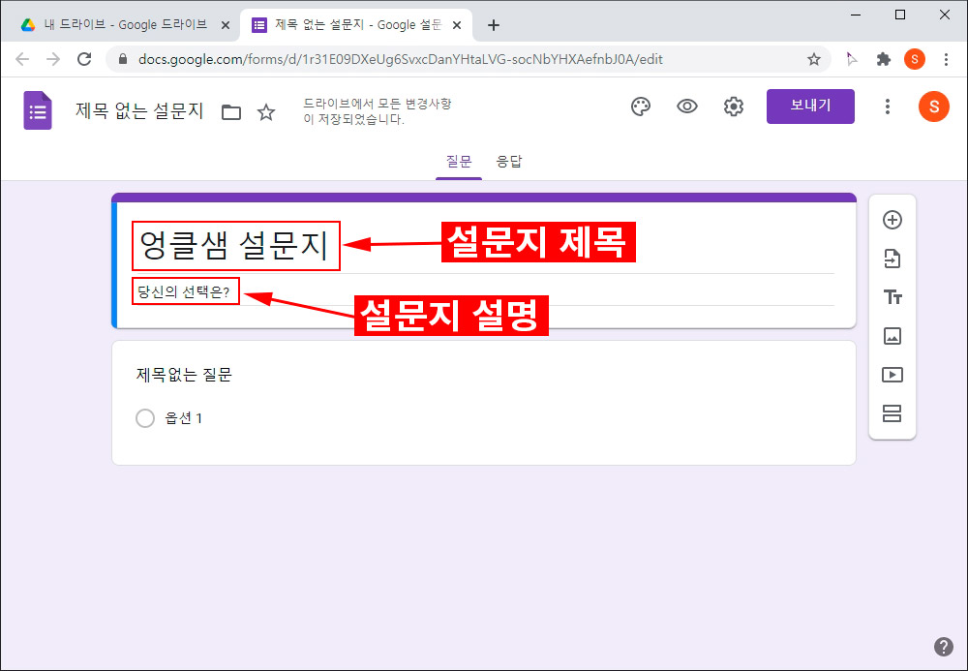Open form settings gear

(x=734, y=107)
